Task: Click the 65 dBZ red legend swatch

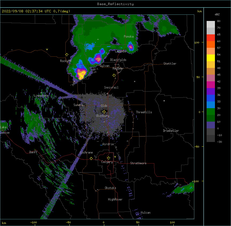Action: pos(211,38)
